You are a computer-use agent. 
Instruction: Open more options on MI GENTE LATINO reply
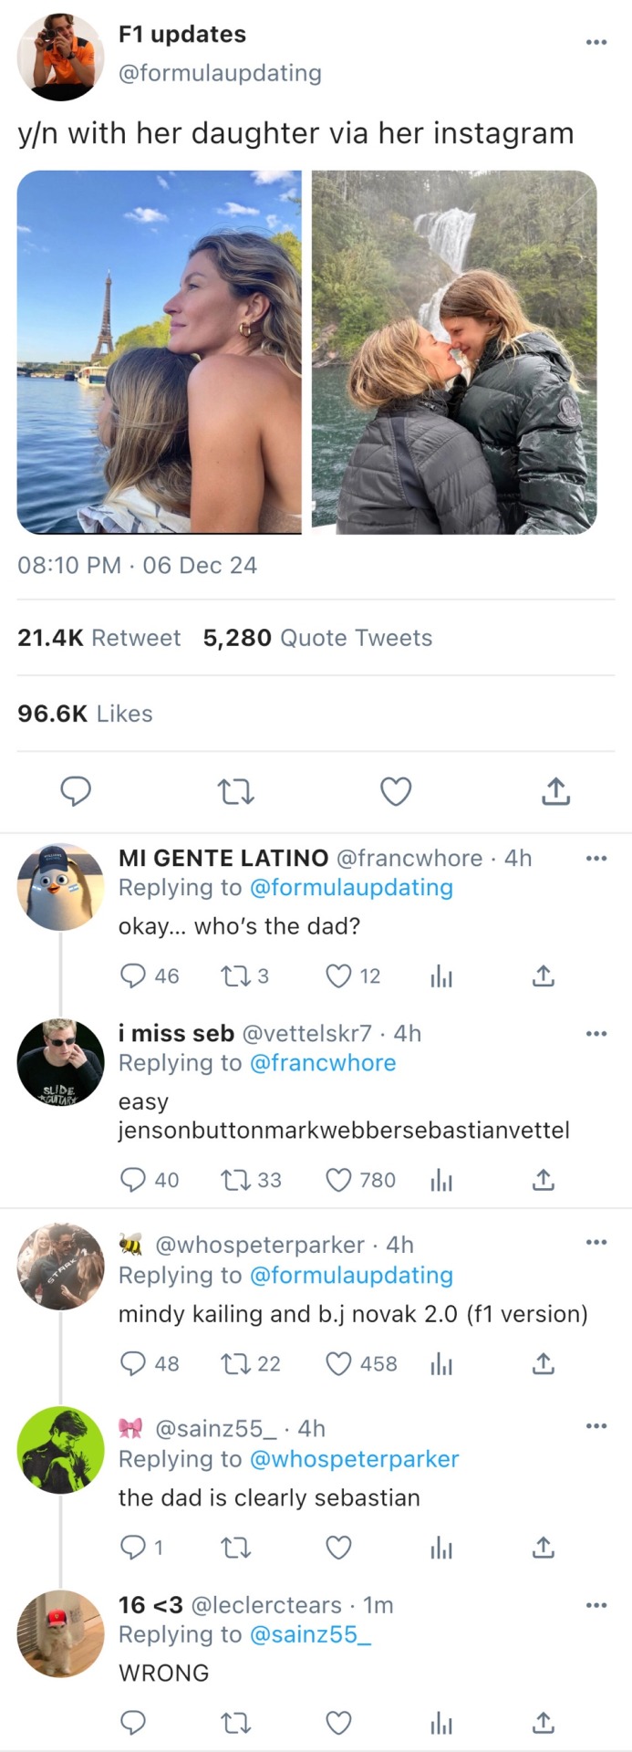[596, 859]
